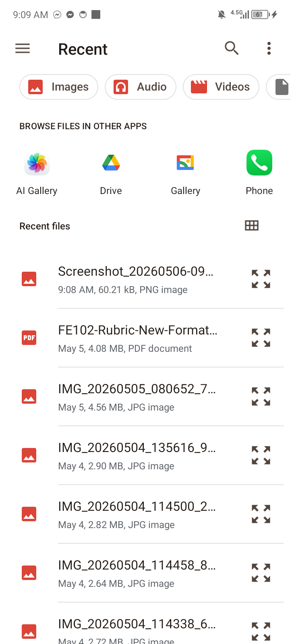The height and width of the screenshot is (644, 290).
Task: Open the three-dot overflow menu
Action: pos(269,48)
